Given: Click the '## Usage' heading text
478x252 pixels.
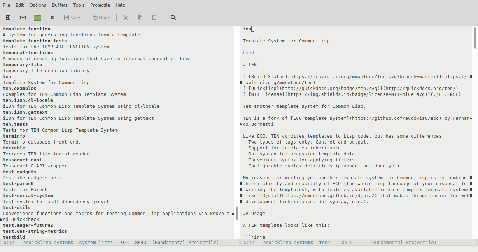Looking at the screenshot, I should pyautogui.click(x=254, y=213).
